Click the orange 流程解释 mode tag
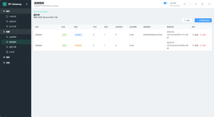Screen dimensions: 214x117 tap(78, 45)
